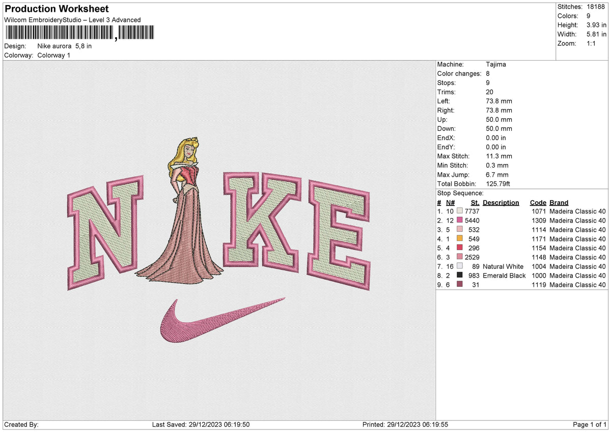Click the 'Color changes:' label
Screen dimensions: 611x432
click(x=459, y=73)
